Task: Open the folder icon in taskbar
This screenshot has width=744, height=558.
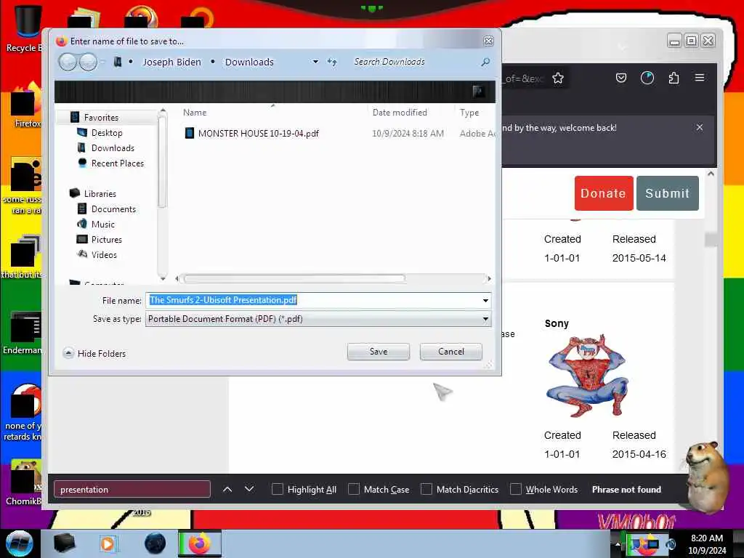Action: click(x=65, y=543)
